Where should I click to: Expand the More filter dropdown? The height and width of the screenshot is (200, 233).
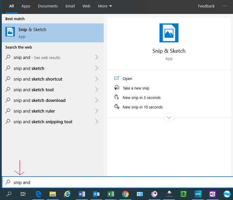pos(105,6)
